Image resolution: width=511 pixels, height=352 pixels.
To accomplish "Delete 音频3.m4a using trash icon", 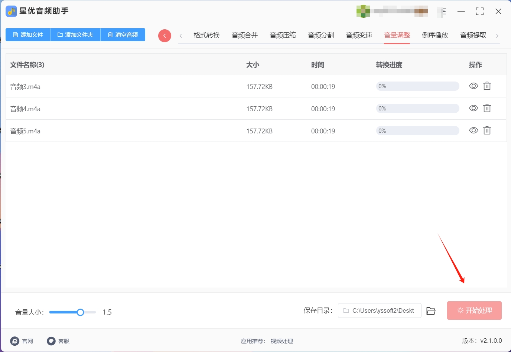I will point(487,86).
